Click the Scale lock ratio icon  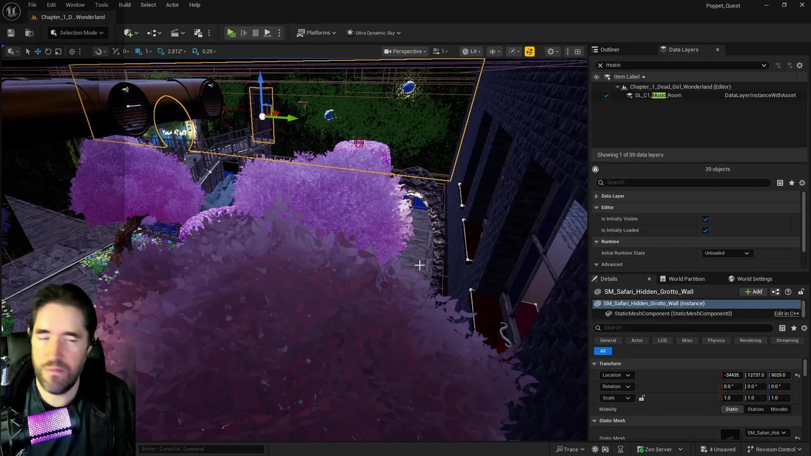[641, 398]
